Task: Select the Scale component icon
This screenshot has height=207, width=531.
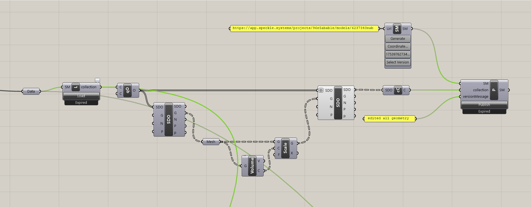Action: coord(285,148)
